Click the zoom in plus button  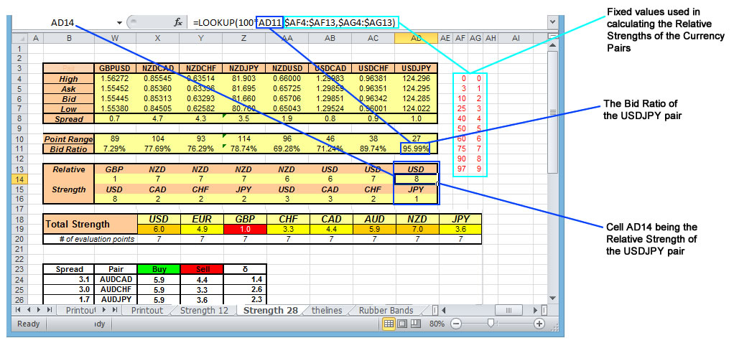pos(539,324)
